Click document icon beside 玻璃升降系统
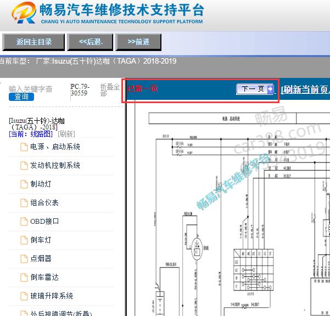 [24, 296]
